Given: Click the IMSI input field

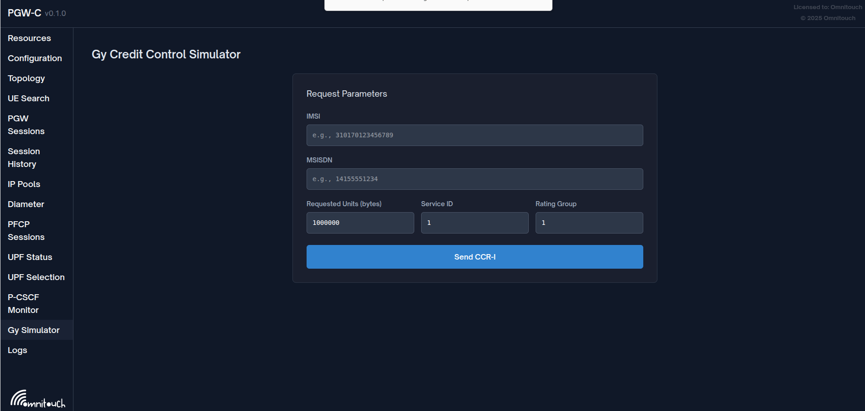Looking at the screenshot, I should [x=474, y=135].
